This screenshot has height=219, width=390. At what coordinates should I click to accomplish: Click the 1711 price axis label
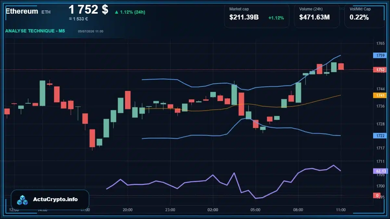380,161
